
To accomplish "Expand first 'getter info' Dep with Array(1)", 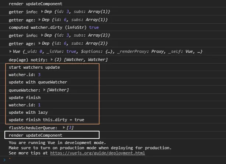I will (42, 11).
